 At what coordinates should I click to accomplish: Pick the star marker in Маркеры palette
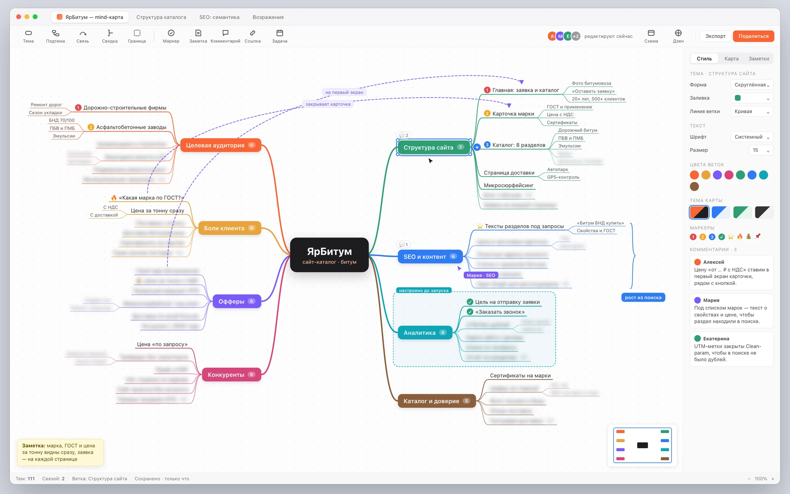[731, 236]
